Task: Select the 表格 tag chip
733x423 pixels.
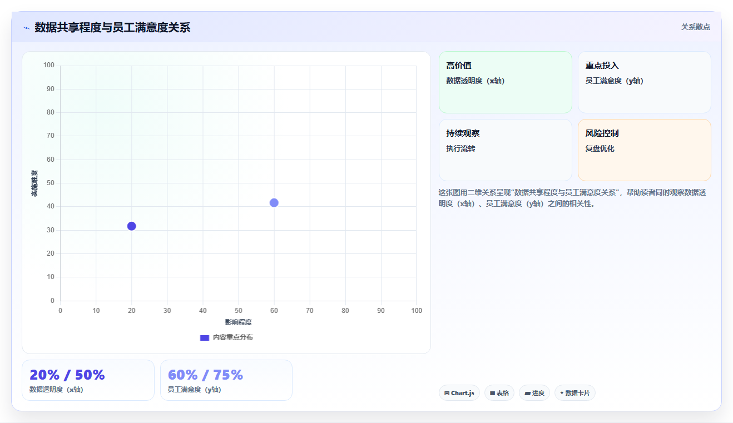Action: click(499, 393)
